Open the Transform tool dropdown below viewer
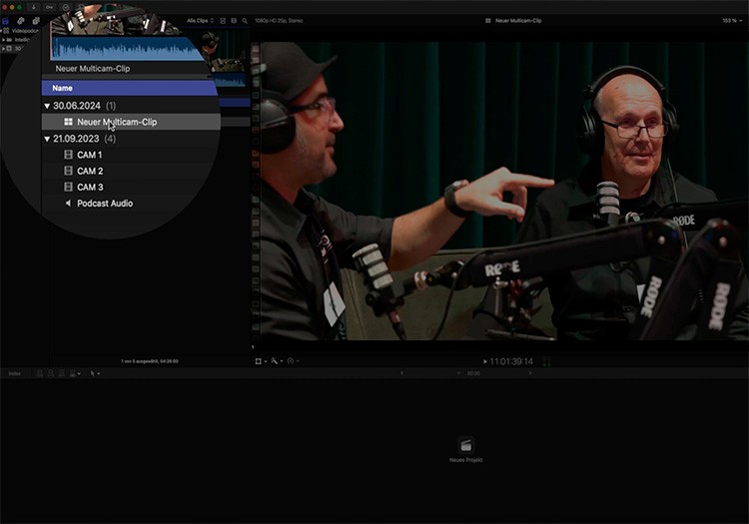The width and height of the screenshot is (749, 524). [x=261, y=361]
